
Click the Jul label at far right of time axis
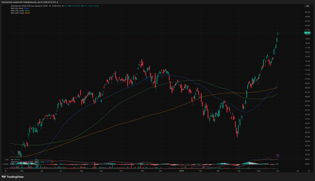click(x=297, y=170)
